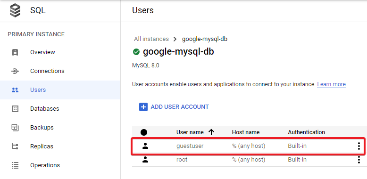Click the person icon in guestuser row
The width and height of the screenshot is (367, 179).
pos(145,146)
